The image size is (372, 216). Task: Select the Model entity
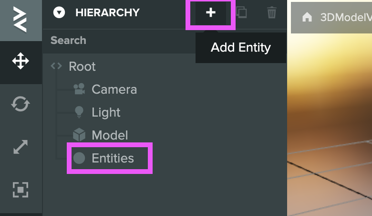(110, 135)
